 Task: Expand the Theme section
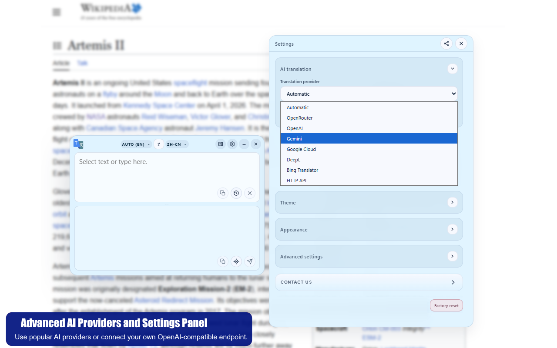(452, 202)
